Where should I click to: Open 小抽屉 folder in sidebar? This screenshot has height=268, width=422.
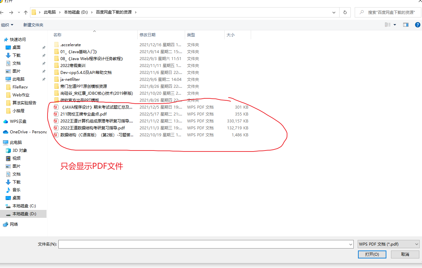18,111
